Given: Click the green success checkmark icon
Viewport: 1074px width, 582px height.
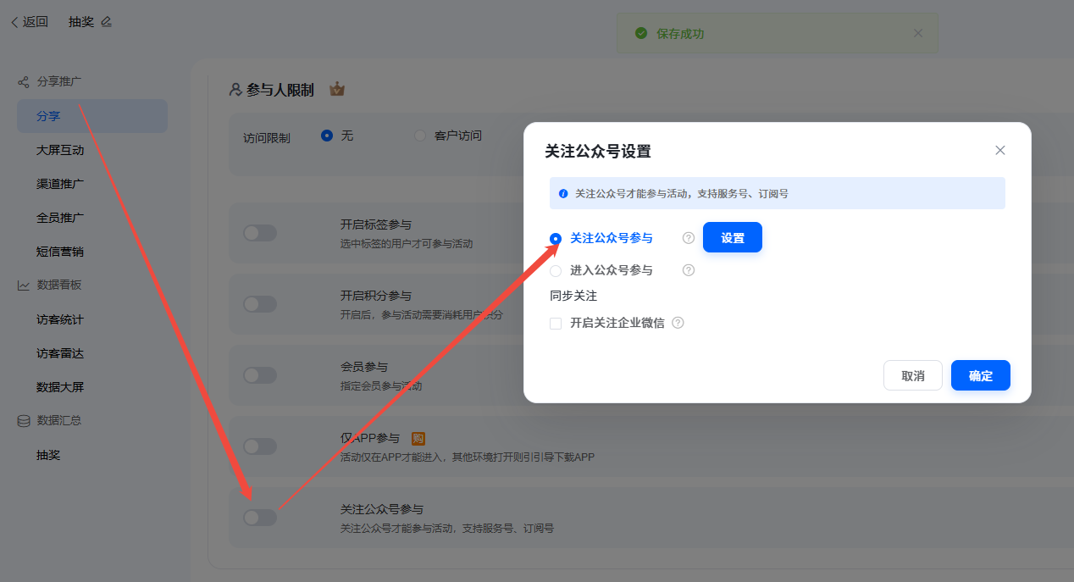Looking at the screenshot, I should click(x=641, y=33).
